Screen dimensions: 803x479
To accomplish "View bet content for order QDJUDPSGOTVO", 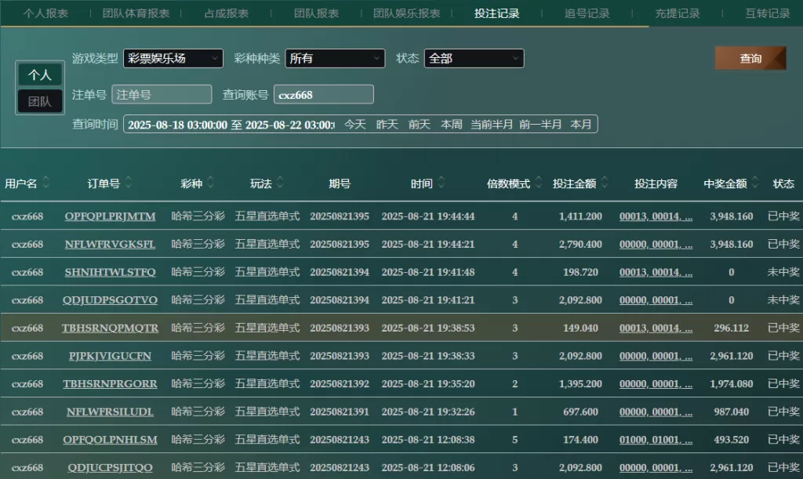I will click(x=656, y=300).
